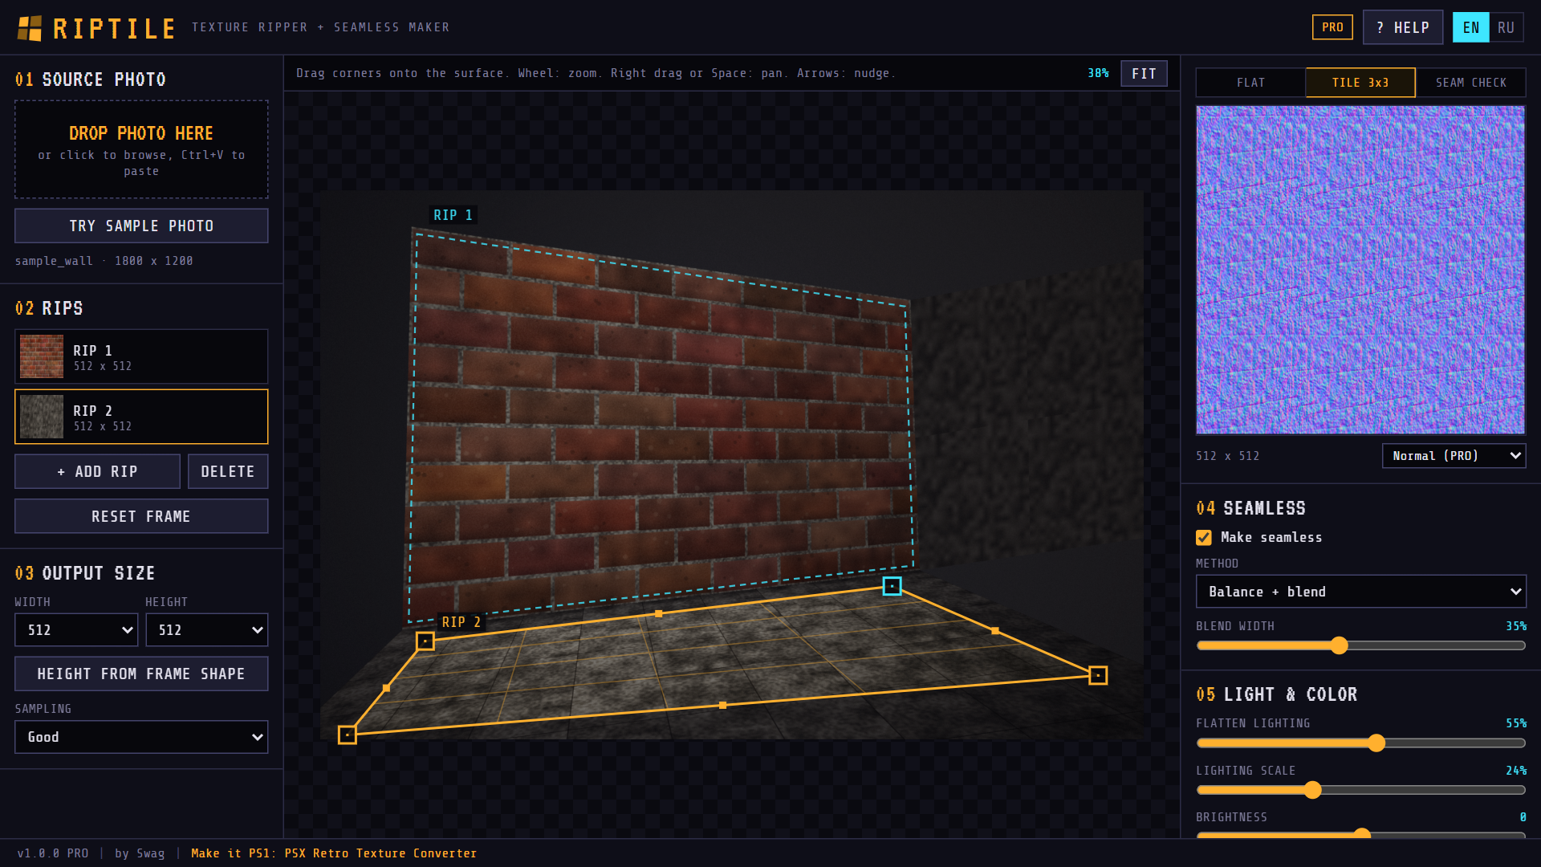The image size is (1541, 867).
Task: Open the Balance + blend method dropdown
Action: coord(1361,592)
